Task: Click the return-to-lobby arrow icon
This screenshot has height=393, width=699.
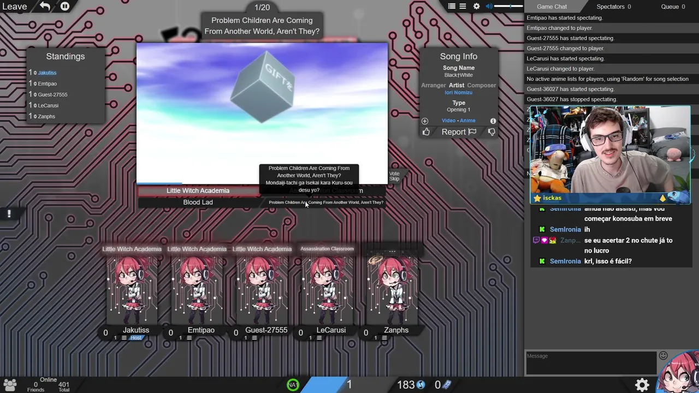Action: (x=45, y=7)
